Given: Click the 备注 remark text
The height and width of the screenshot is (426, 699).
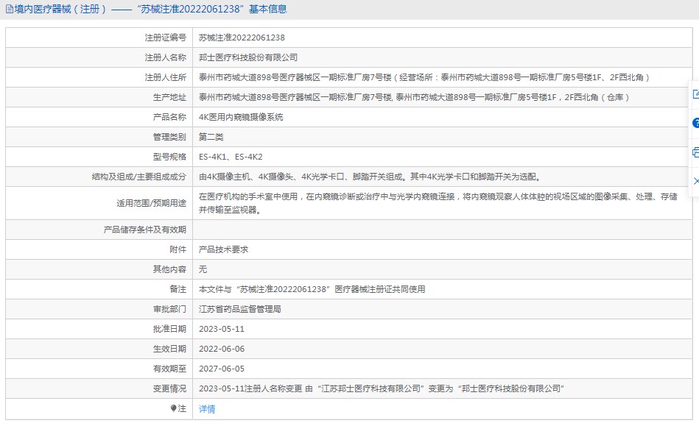Looking at the screenshot, I should click(312, 289).
